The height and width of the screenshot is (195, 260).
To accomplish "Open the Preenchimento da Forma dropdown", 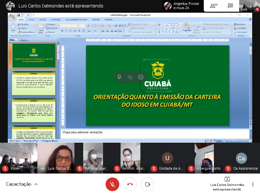I will coord(216,24).
